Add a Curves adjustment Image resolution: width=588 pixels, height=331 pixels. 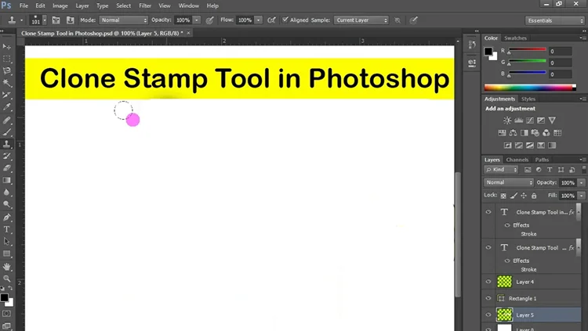point(530,121)
